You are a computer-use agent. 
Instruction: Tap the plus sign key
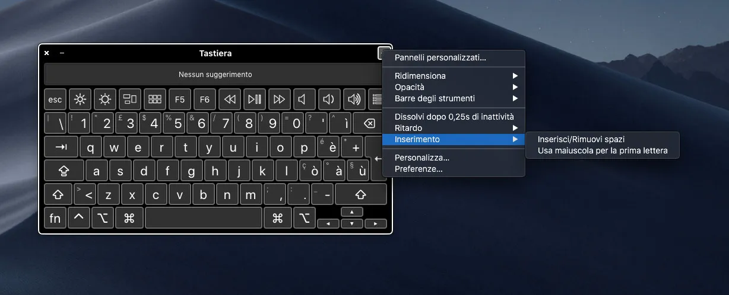[x=352, y=147]
